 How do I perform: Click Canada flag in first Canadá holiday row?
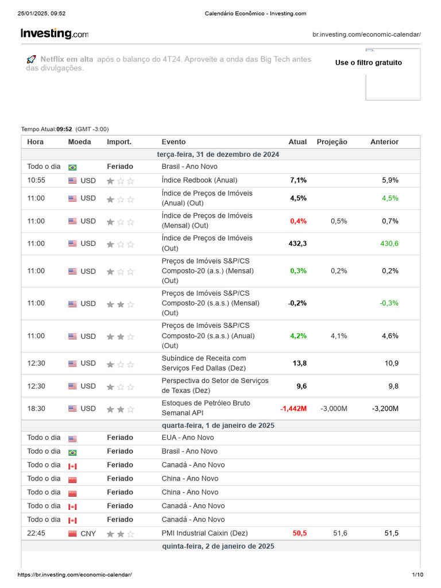coord(72,466)
